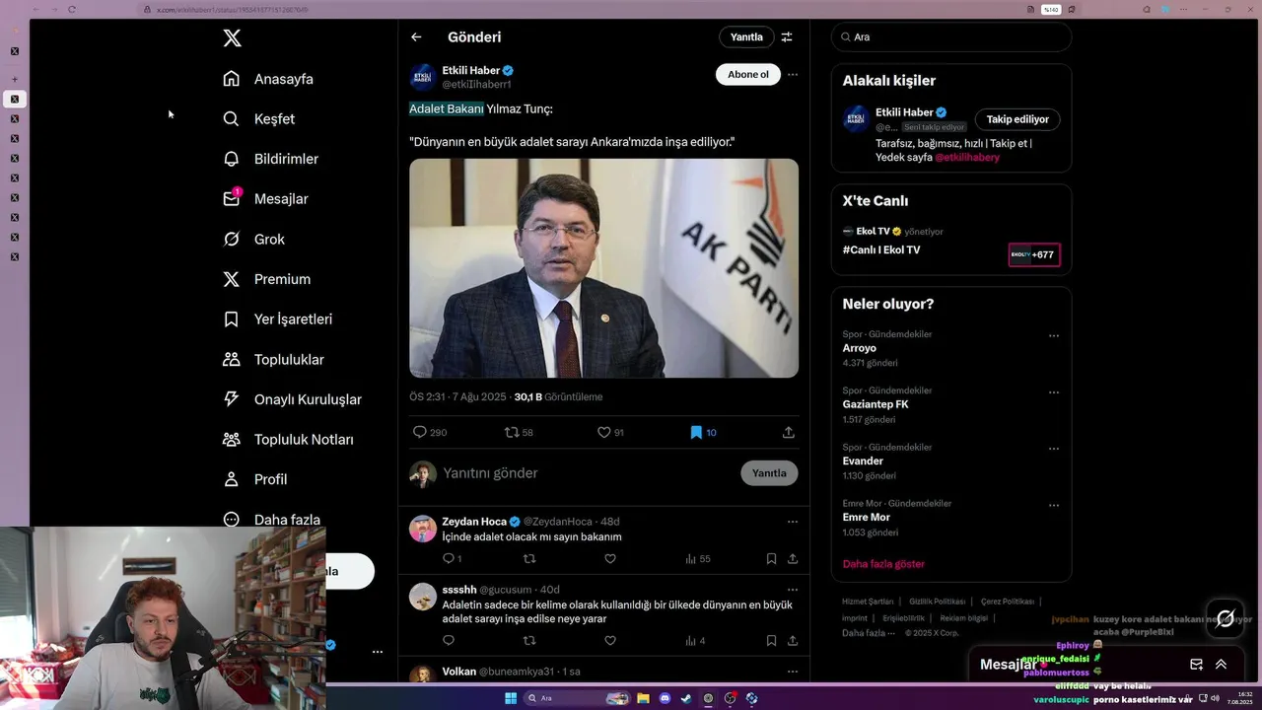Go to Anasayfa home page
The width and height of the screenshot is (1262, 710).
(x=268, y=79)
